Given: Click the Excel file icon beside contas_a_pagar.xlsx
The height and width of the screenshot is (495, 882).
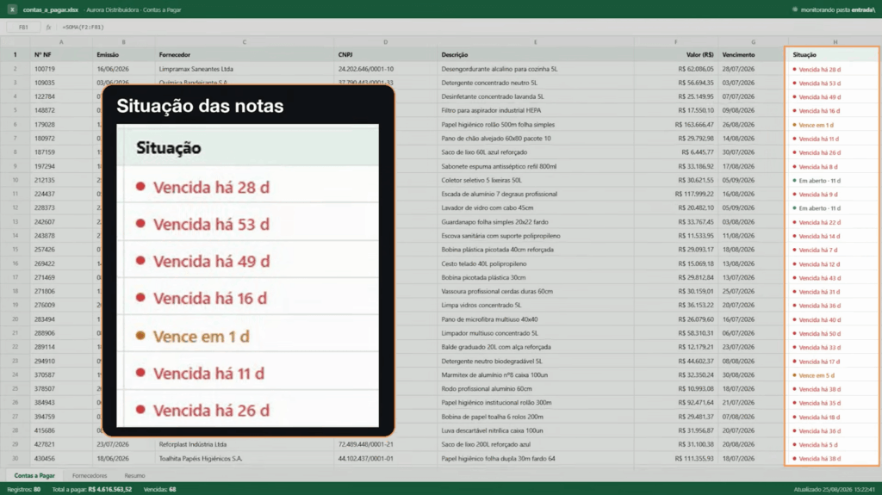Looking at the screenshot, I should click(x=12, y=9).
